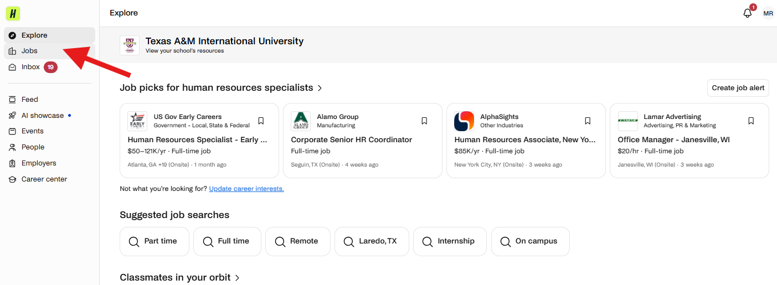777x285 pixels.
Task: Open Human Resources Specialist - Early job title
Action: pos(198,140)
